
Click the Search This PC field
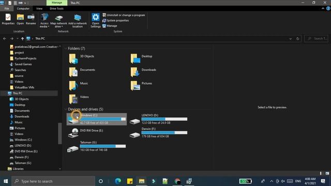[316, 39]
